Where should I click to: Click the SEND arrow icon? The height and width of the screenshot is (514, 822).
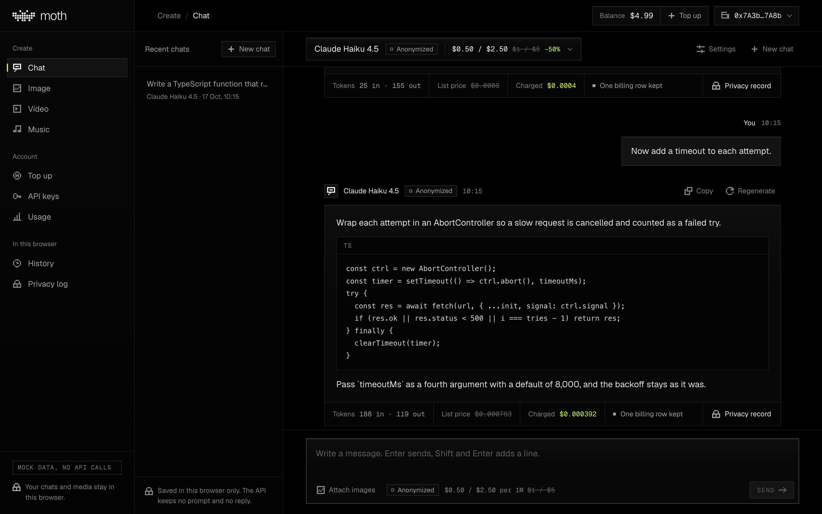tap(783, 490)
